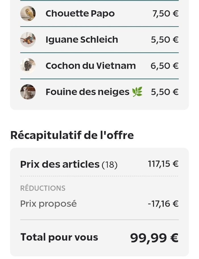Select the Chouette Papo item name
Screen dimensions: 199x259
[x=80, y=13]
